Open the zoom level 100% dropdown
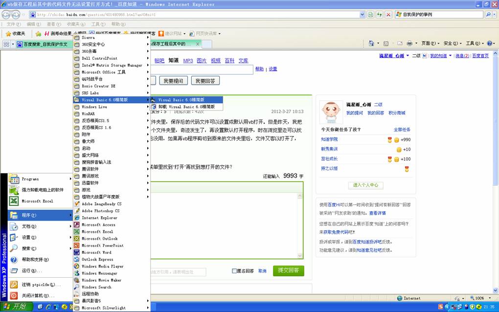Image resolution: width=499 pixels, height=312 pixels. pyautogui.click(x=490, y=298)
